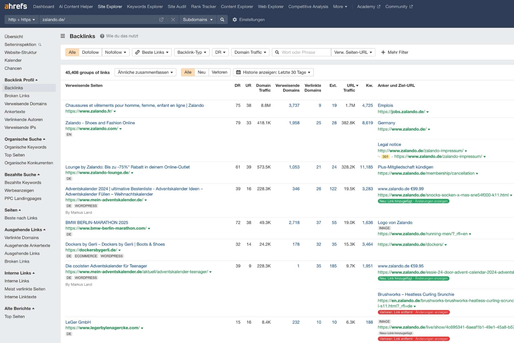
Task: Sort by URL Traffic column
Action: [x=351, y=88]
